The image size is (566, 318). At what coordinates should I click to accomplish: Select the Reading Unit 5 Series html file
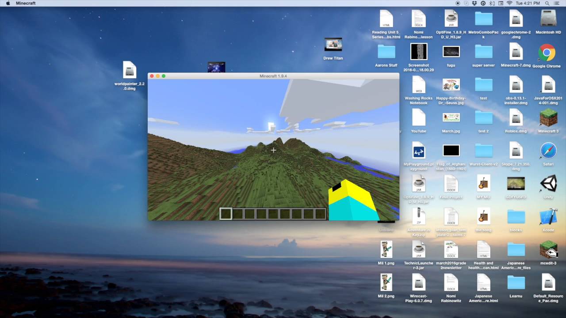coord(386,19)
